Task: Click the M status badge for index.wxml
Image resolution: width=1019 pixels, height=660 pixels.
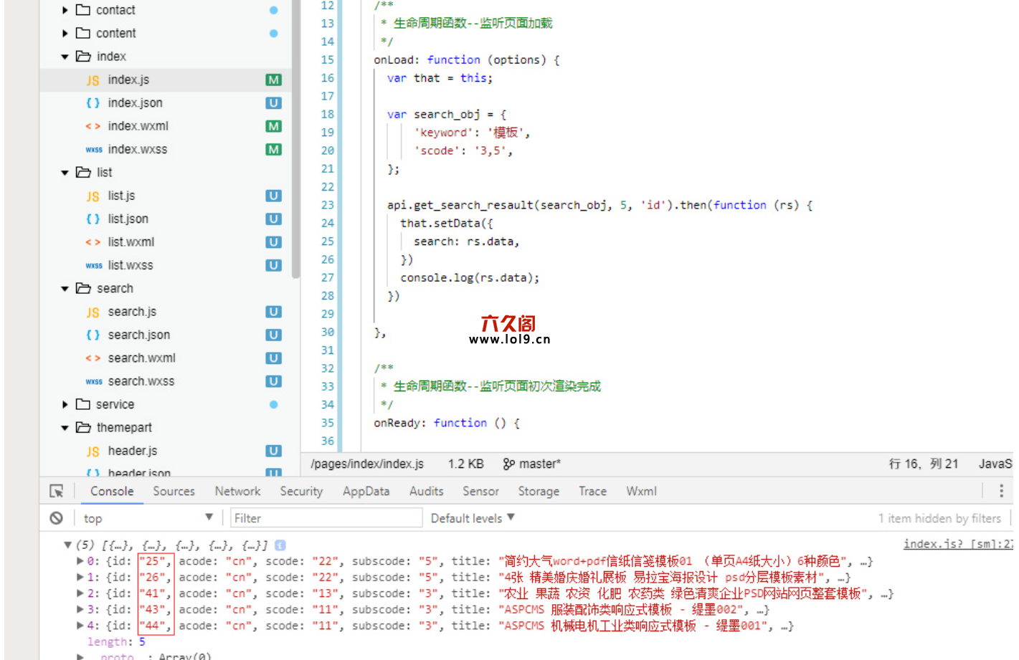Action: pyautogui.click(x=273, y=126)
